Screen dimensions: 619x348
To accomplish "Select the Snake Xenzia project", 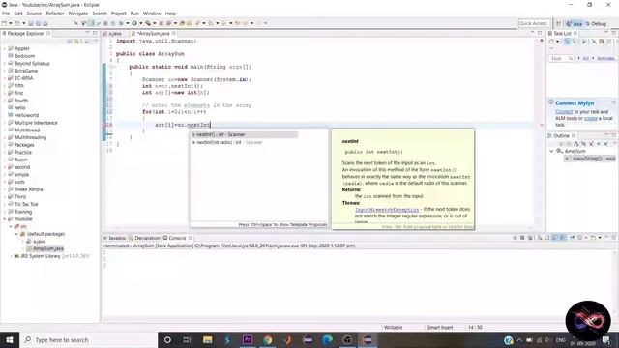I will [x=25, y=189].
